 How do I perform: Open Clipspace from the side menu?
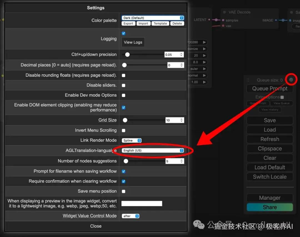270,148
